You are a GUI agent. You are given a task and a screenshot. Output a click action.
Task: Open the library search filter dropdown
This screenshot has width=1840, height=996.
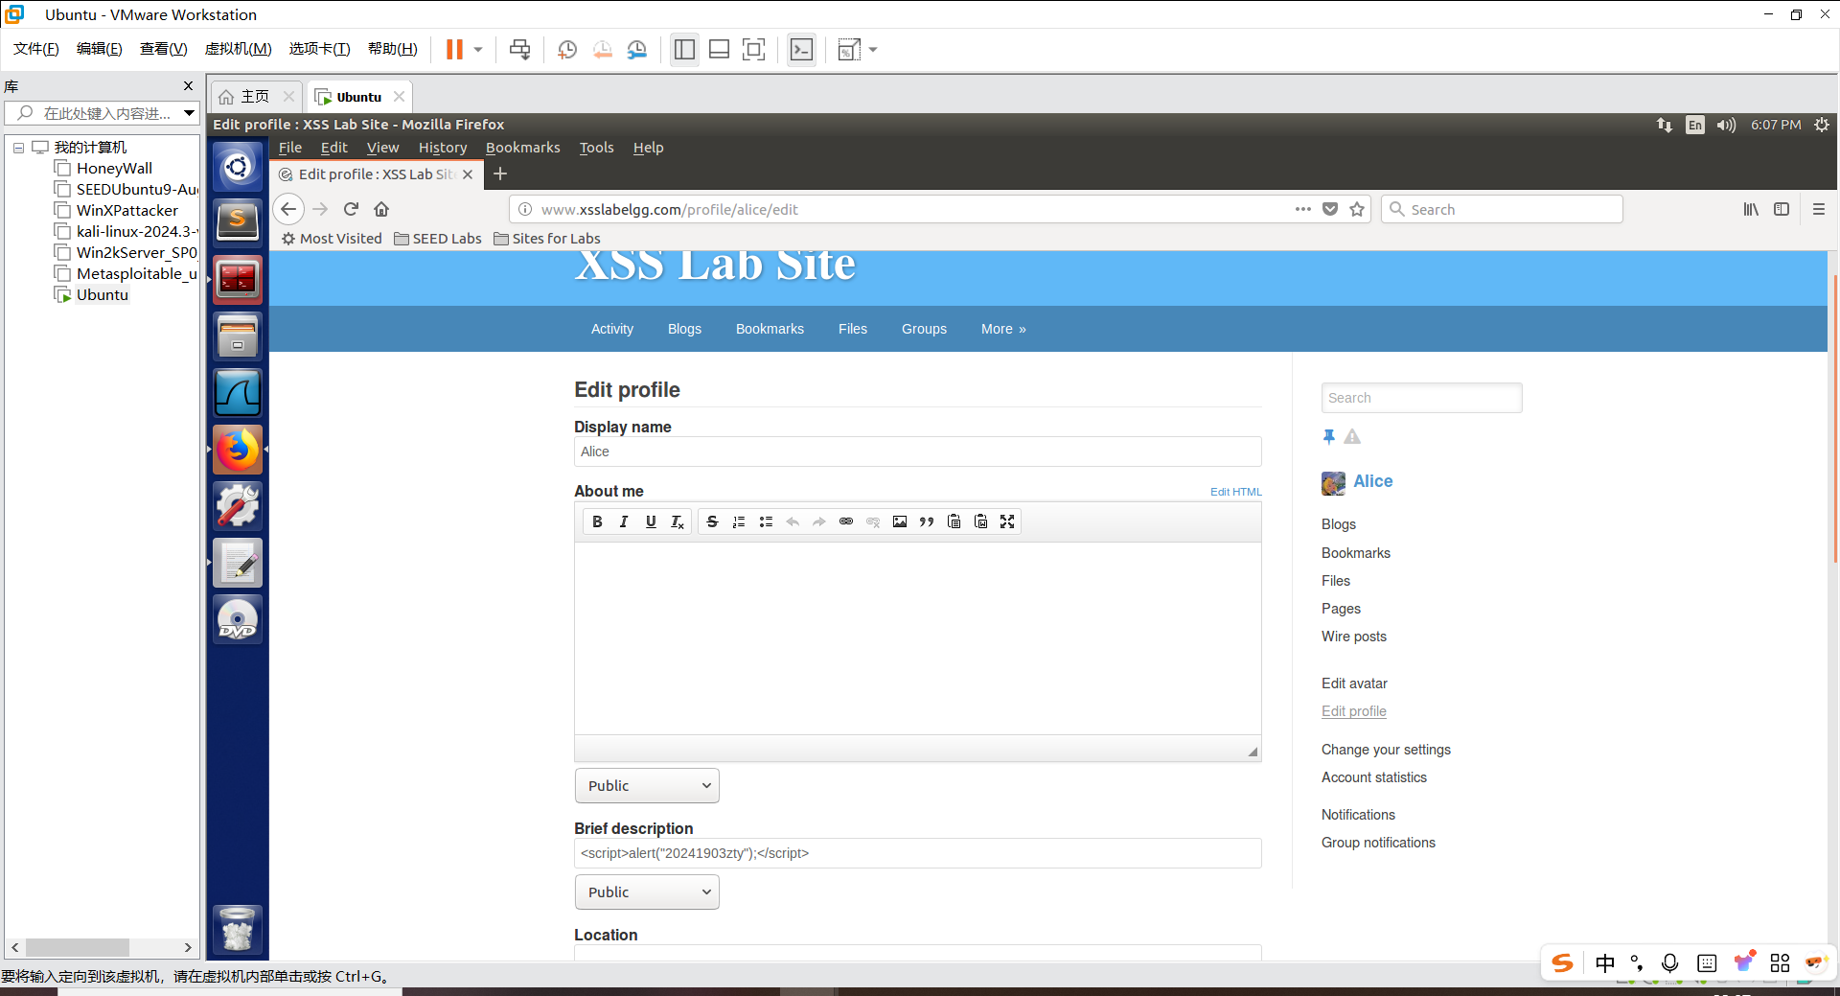pos(190,113)
